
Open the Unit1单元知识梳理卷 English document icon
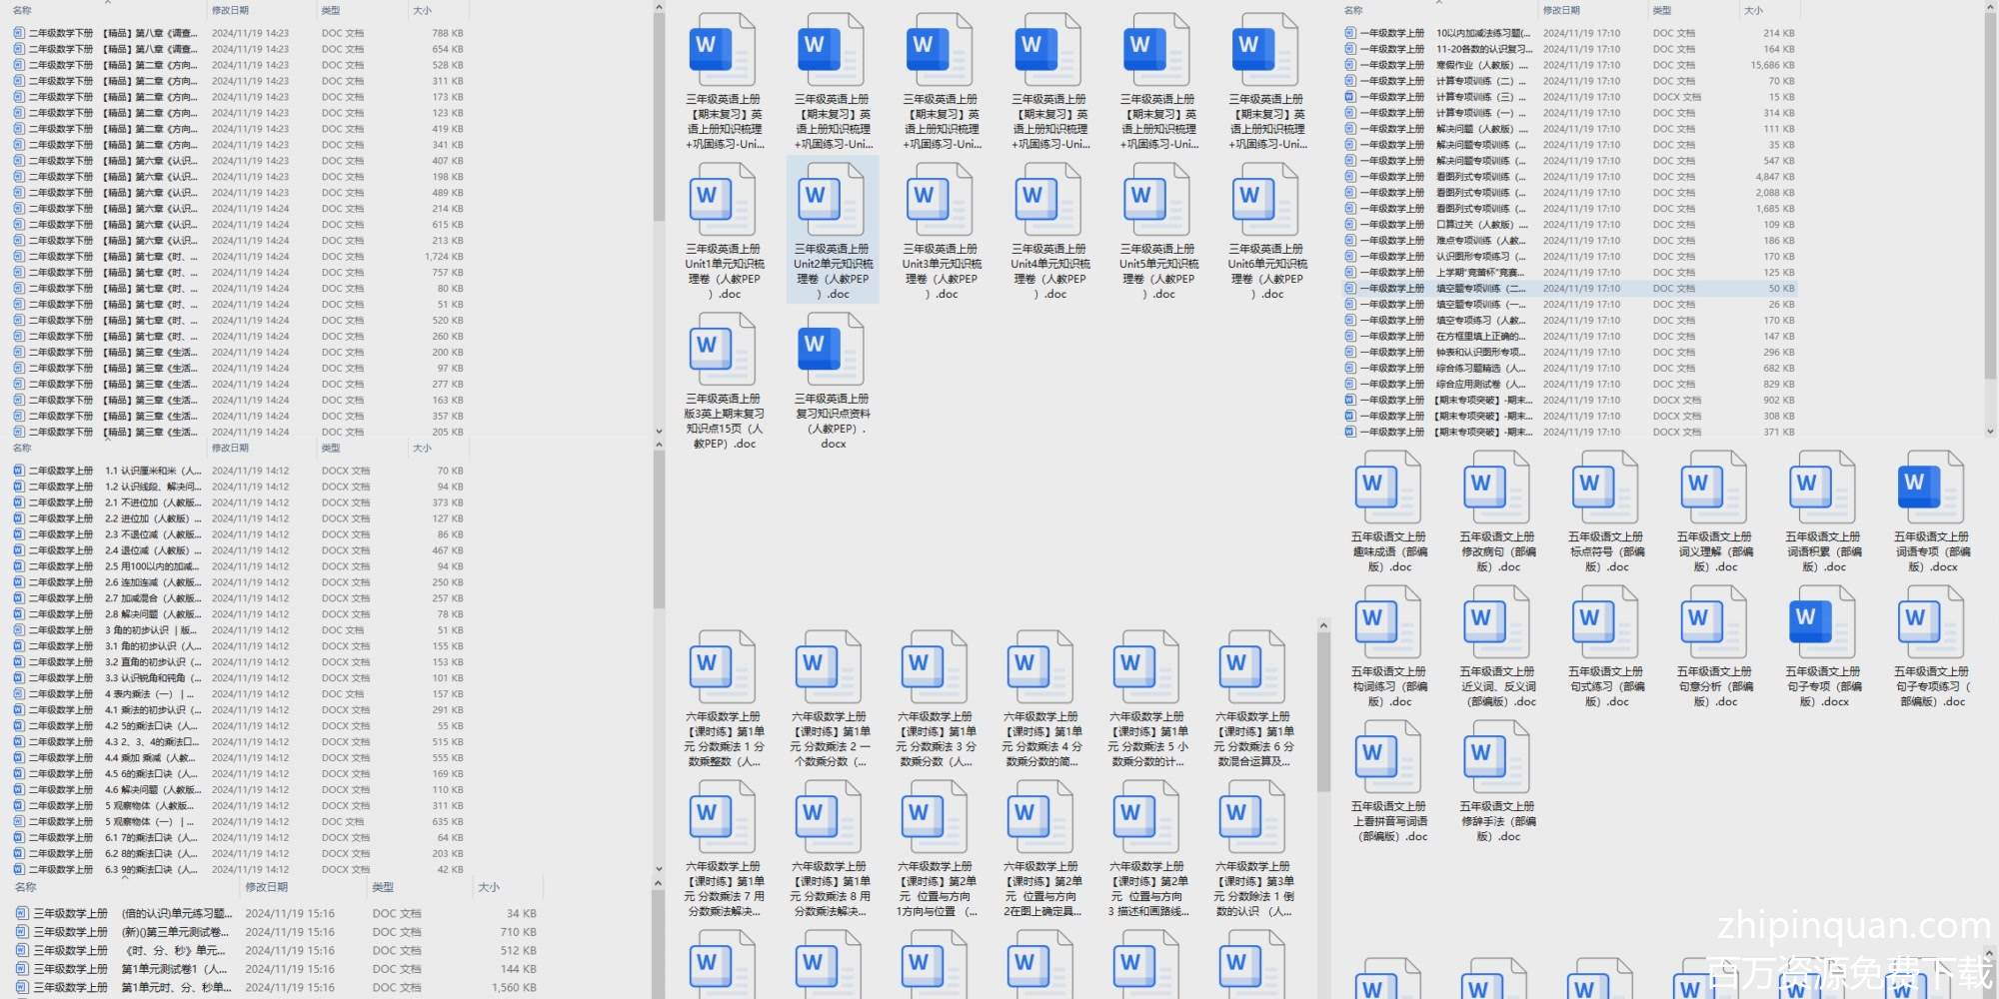[x=723, y=200]
